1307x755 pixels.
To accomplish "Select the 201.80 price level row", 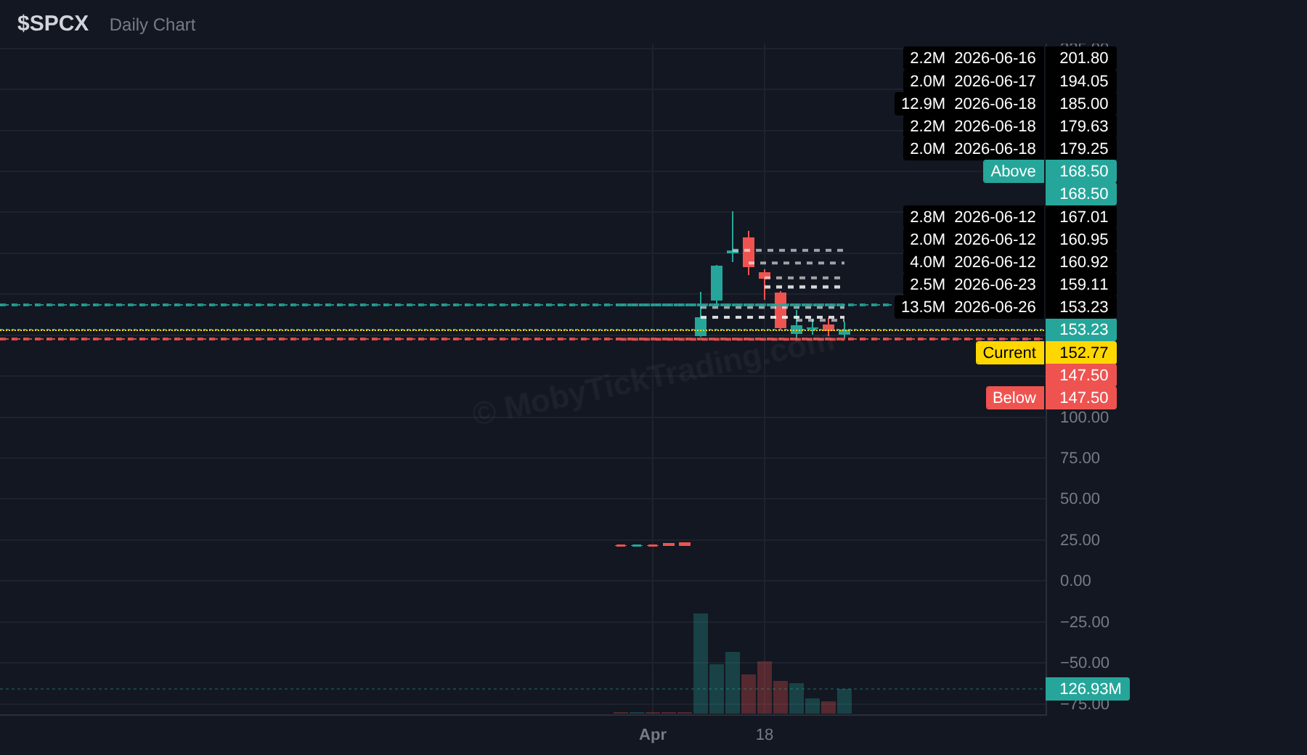I will 1009,58.
